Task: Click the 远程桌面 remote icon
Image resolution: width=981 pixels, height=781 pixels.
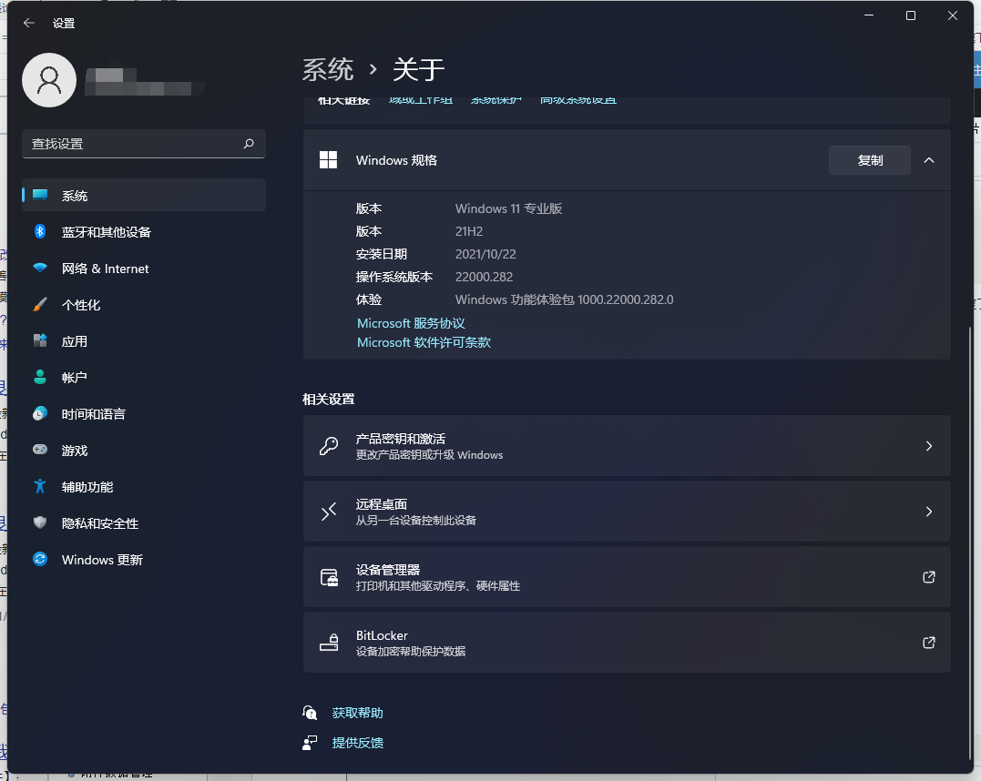Action: coord(329,512)
